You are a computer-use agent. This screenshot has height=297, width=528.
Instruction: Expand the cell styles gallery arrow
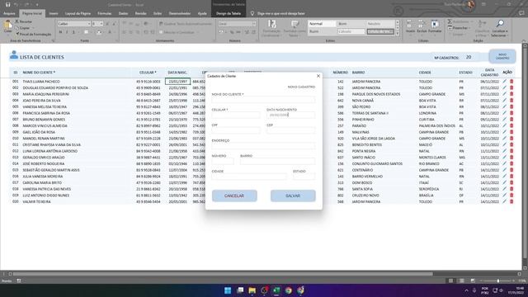point(398,34)
